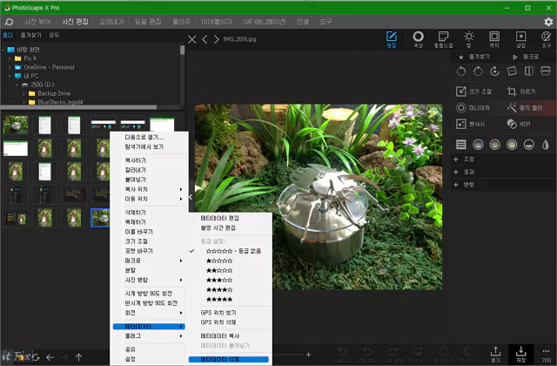Go to next image arrow
This screenshot has width=557, height=366.
coord(217,39)
